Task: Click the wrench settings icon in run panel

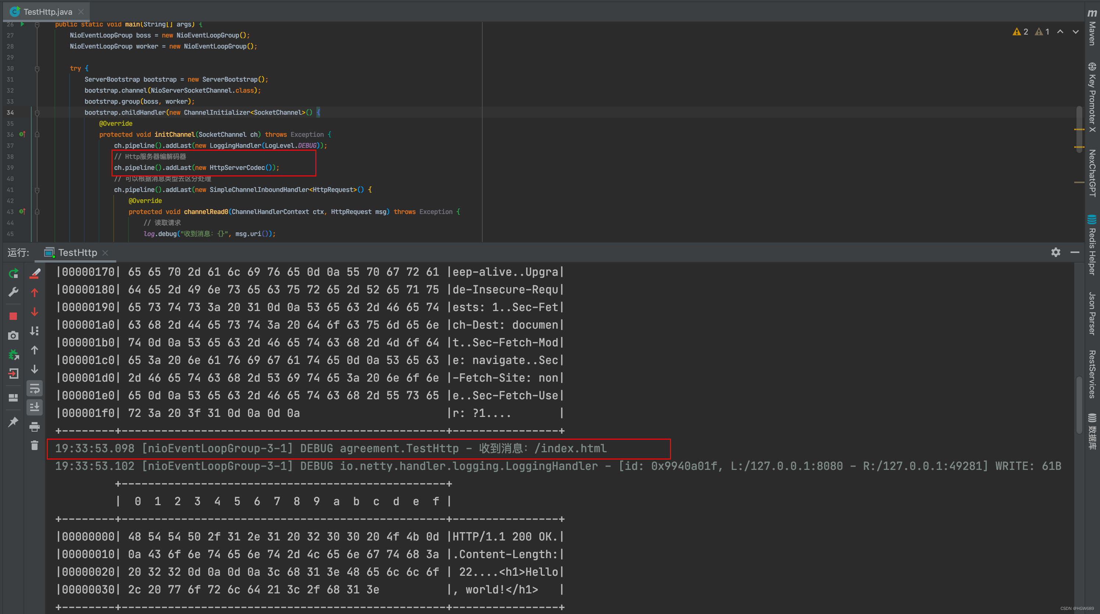Action: point(13,292)
